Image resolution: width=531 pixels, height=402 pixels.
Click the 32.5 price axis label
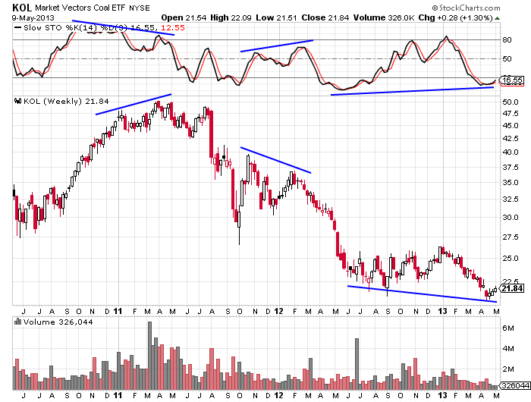[x=511, y=199]
